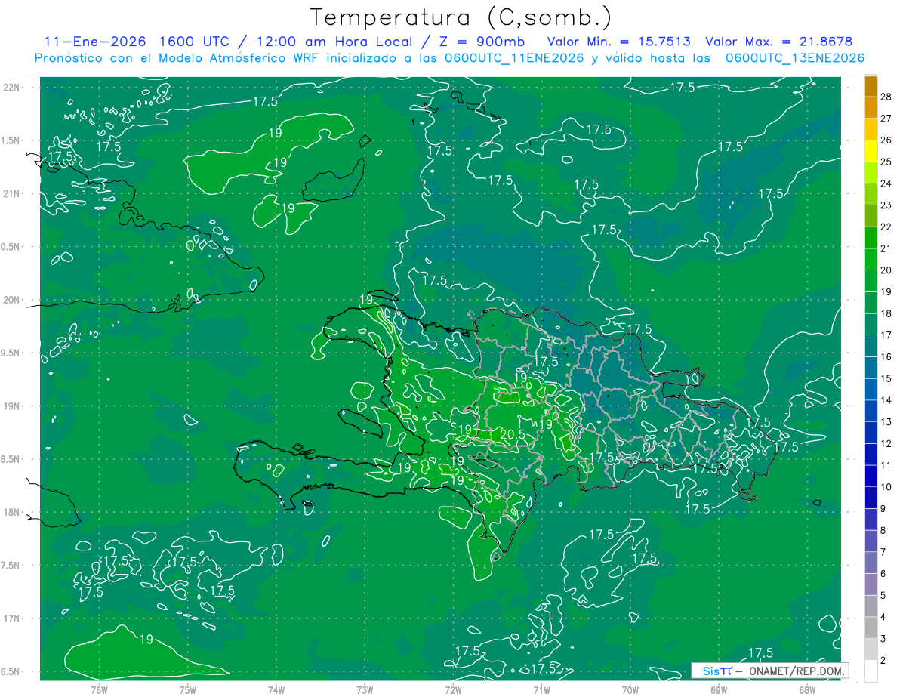The width and height of the screenshot is (906, 700).
Task: Click the '20.5' contour label
Action: (x=513, y=434)
